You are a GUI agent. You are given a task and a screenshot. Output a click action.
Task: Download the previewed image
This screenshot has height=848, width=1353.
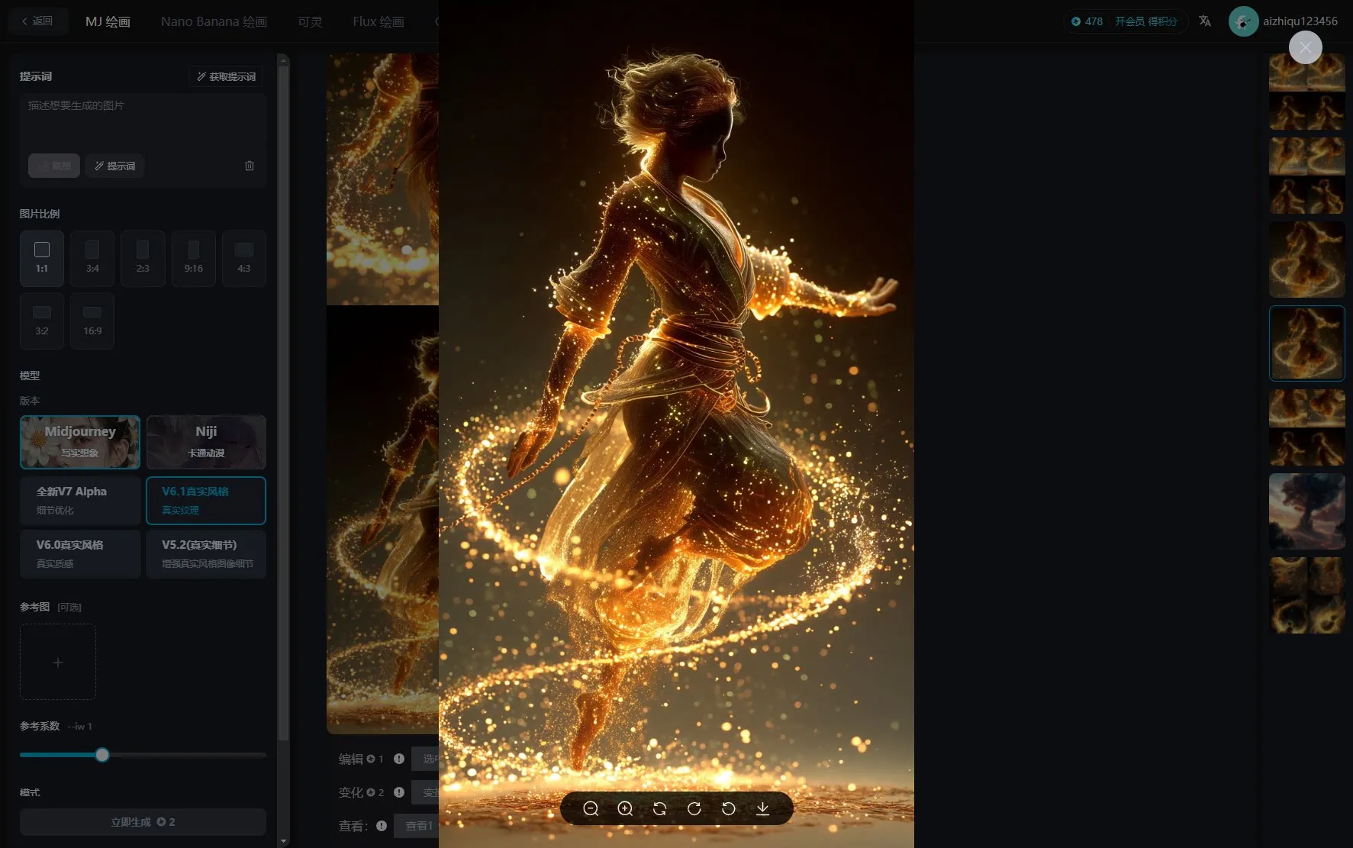(762, 808)
